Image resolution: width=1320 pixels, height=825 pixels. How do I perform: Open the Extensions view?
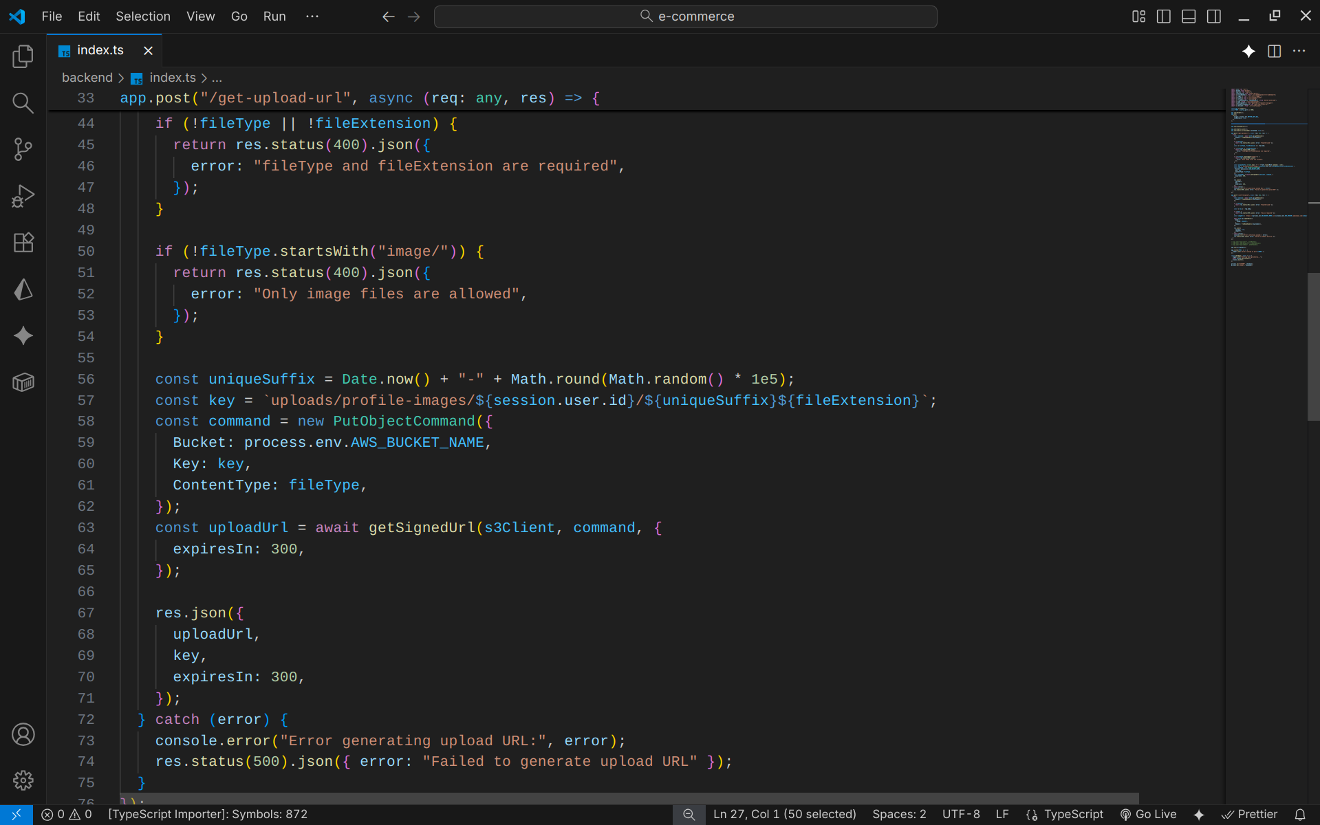[23, 243]
